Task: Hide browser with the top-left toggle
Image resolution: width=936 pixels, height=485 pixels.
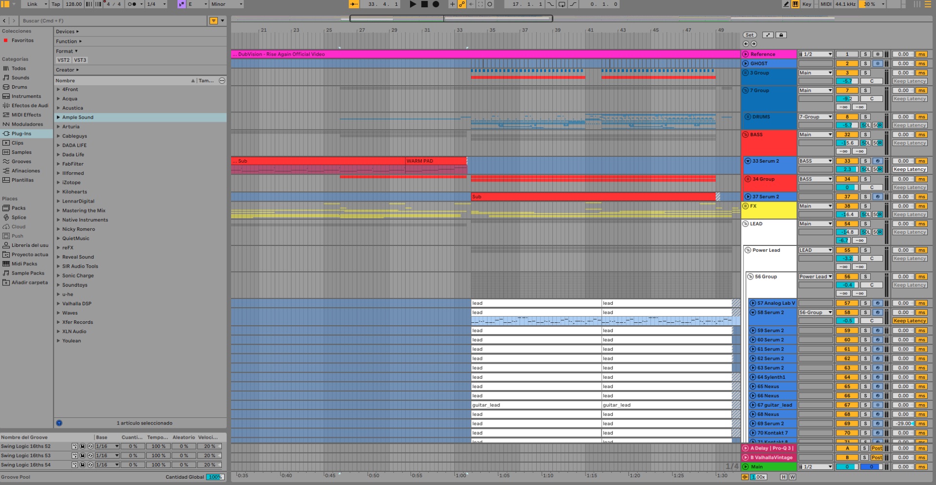Action: pos(5,4)
